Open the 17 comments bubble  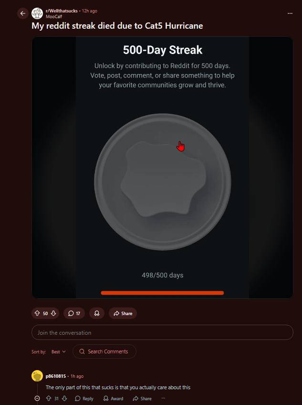click(x=74, y=313)
